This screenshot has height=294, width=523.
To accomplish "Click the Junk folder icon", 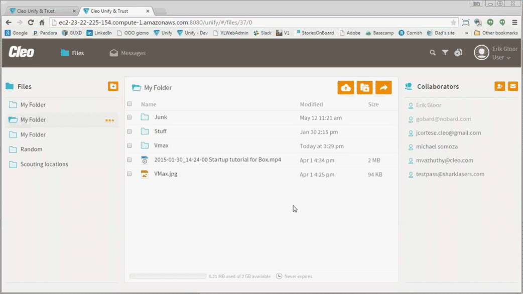I will [x=145, y=117].
